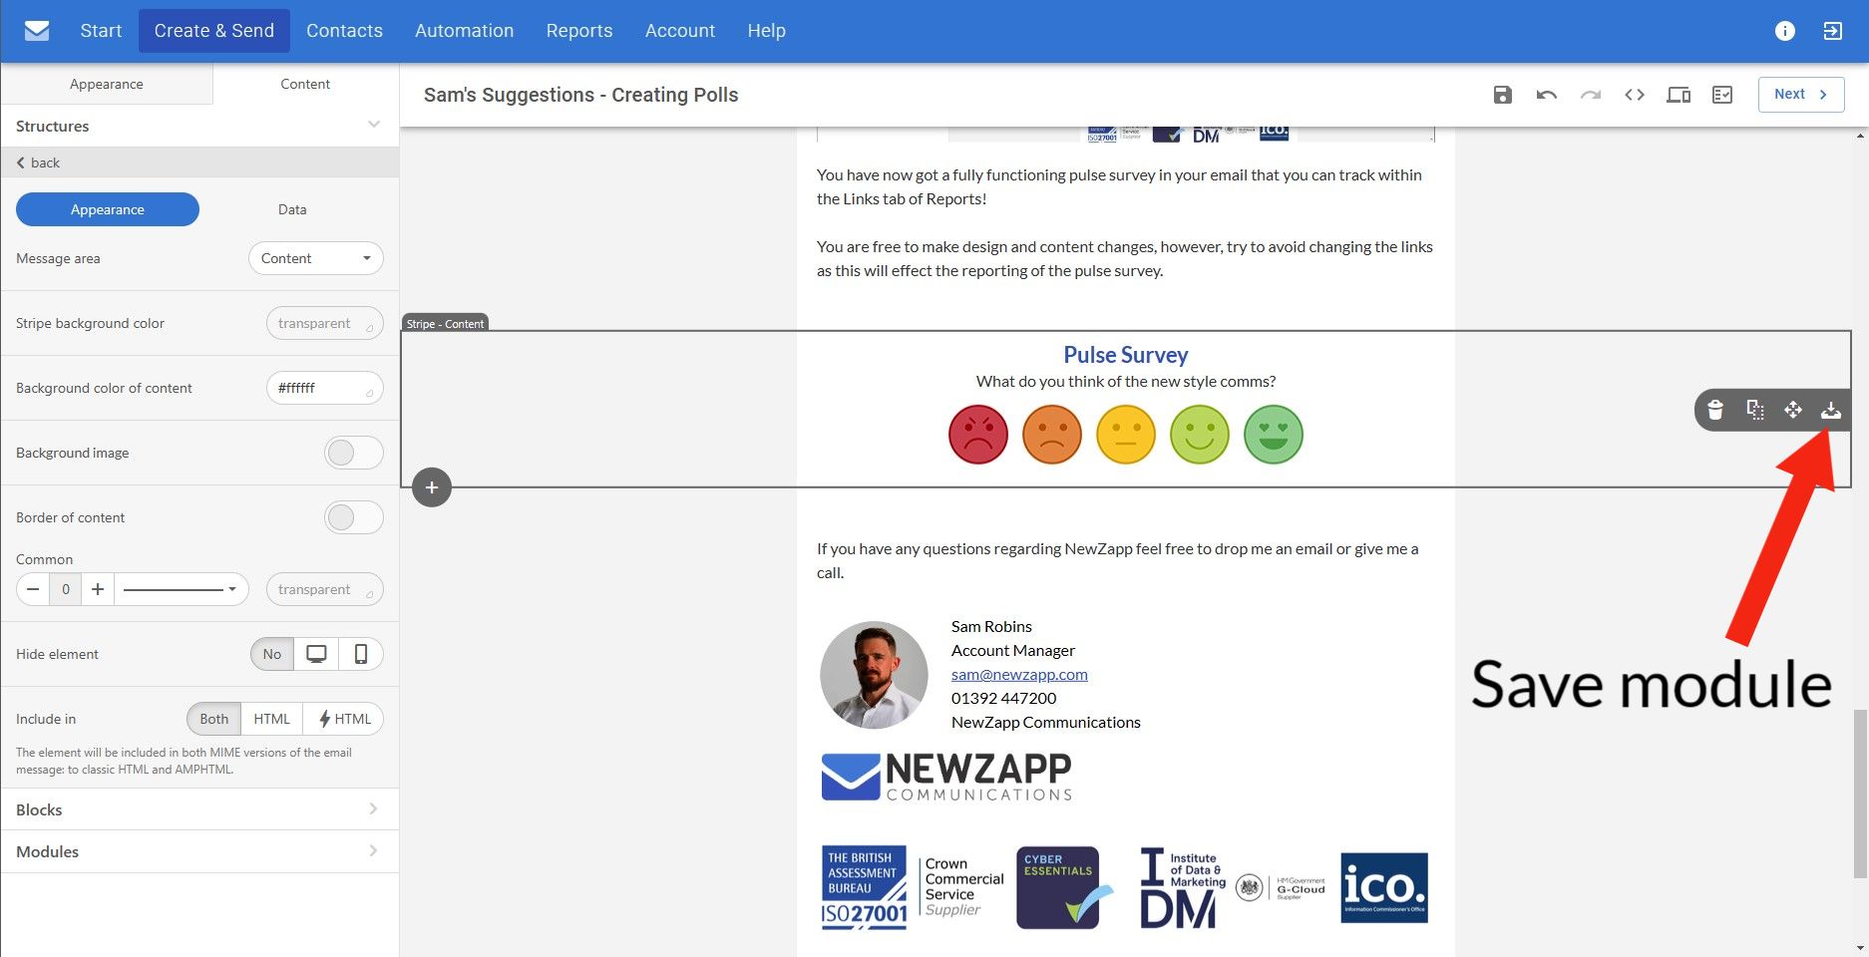
Task: Turn on Border of content toggle
Action: pos(353,517)
